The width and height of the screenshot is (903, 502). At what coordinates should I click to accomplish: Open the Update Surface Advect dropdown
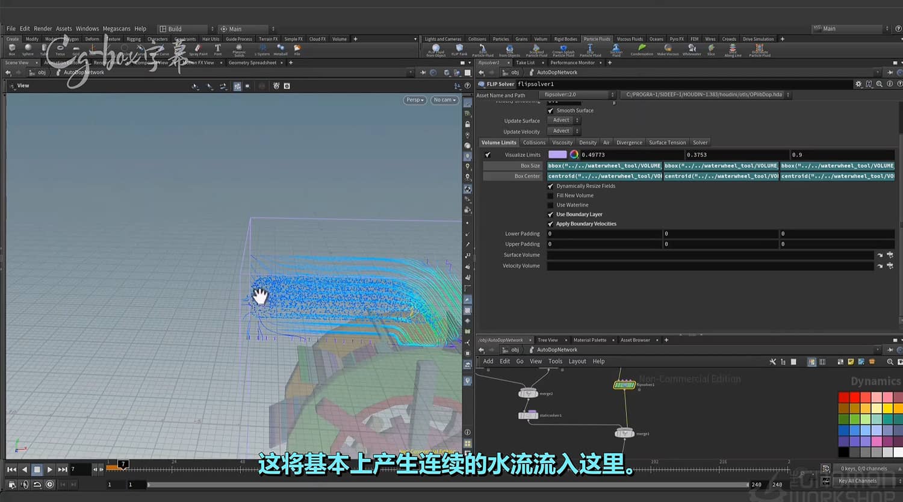562,120
